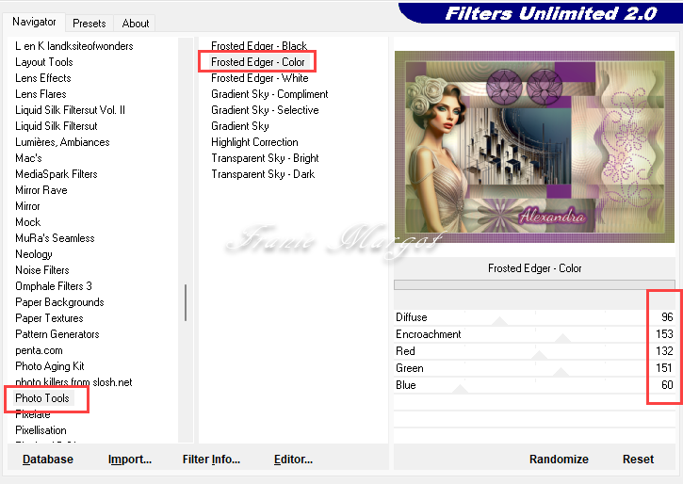The image size is (683, 484).
Task: Choose the Frosted Edger - Color filter
Action: point(258,62)
